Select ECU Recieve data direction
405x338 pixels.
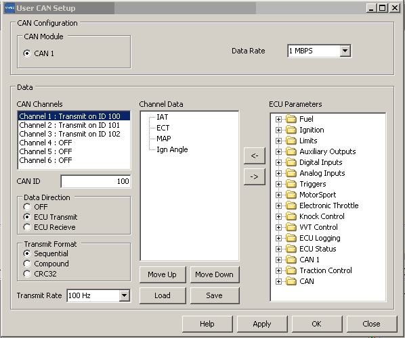pyautogui.click(x=27, y=227)
